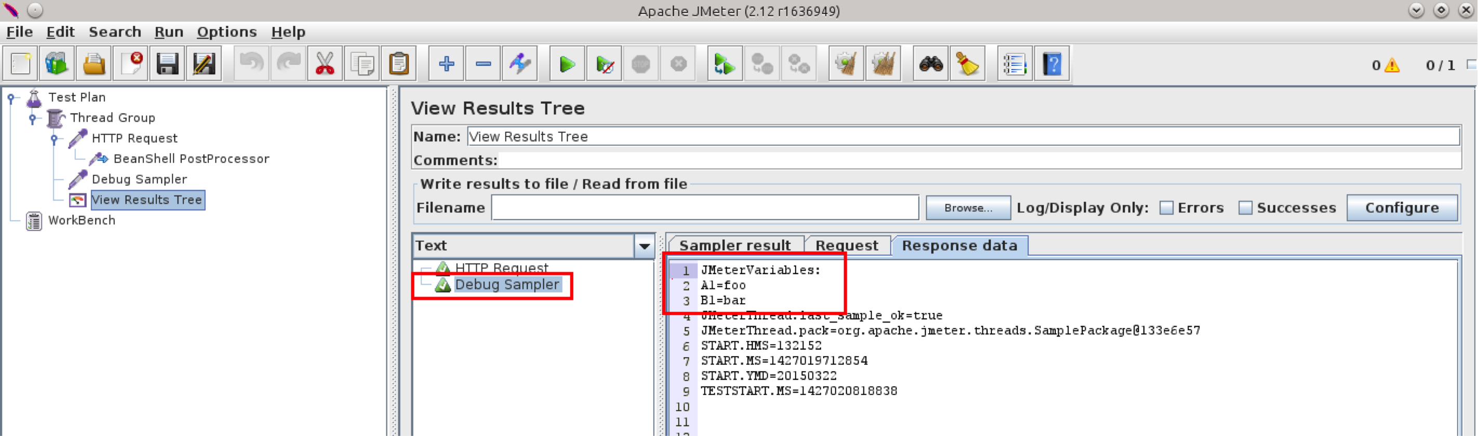
Task: Save the test plan with floppy icon
Action: (167, 64)
